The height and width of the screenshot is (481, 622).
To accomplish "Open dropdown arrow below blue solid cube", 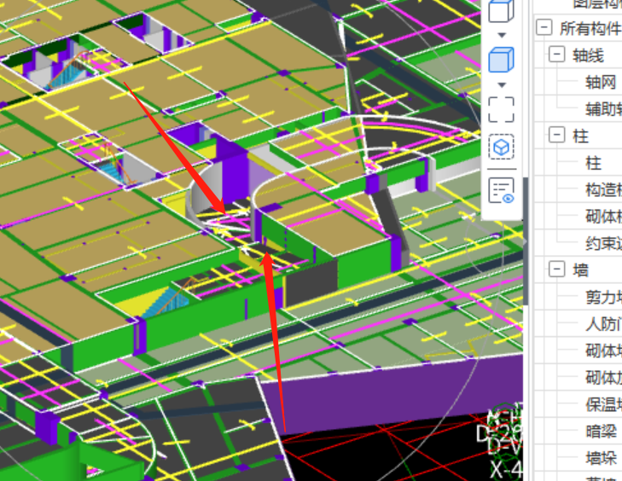I will point(502,85).
